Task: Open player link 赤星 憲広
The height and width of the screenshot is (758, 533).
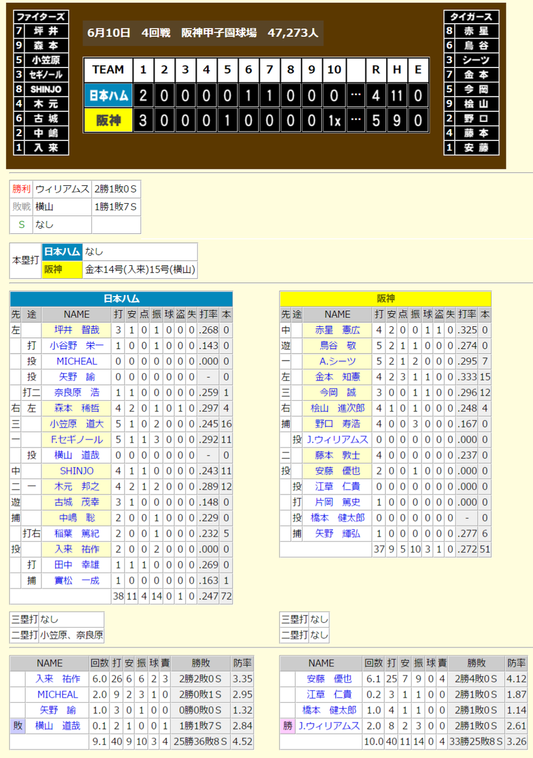Action: [x=338, y=330]
